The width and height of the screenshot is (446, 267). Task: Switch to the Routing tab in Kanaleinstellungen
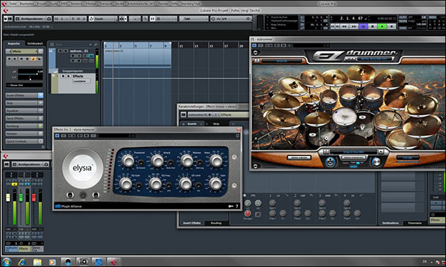216,223
